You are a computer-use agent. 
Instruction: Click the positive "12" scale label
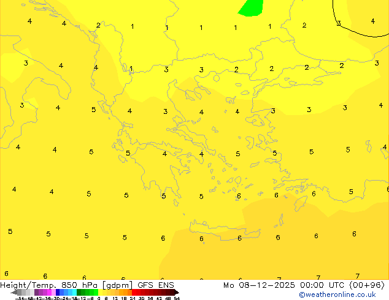tap(115, 298)
